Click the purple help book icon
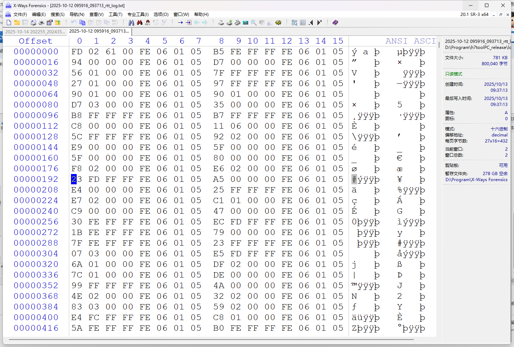Screen dimensions: 514x347 (x=335, y=23)
